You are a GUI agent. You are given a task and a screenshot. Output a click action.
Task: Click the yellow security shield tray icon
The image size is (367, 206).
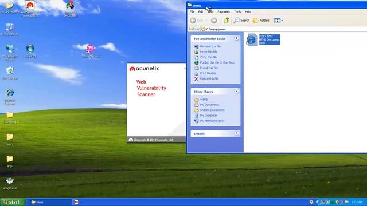(337, 202)
